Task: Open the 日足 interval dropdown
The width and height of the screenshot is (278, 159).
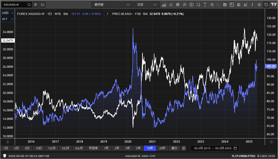Action: click(x=147, y=5)
